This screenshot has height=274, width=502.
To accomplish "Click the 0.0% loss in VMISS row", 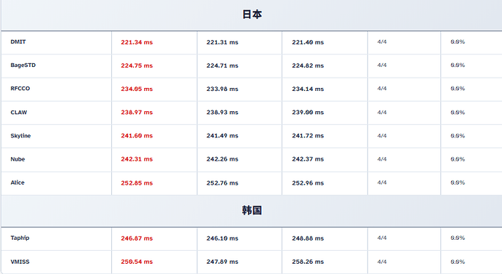I will [458, 262].
